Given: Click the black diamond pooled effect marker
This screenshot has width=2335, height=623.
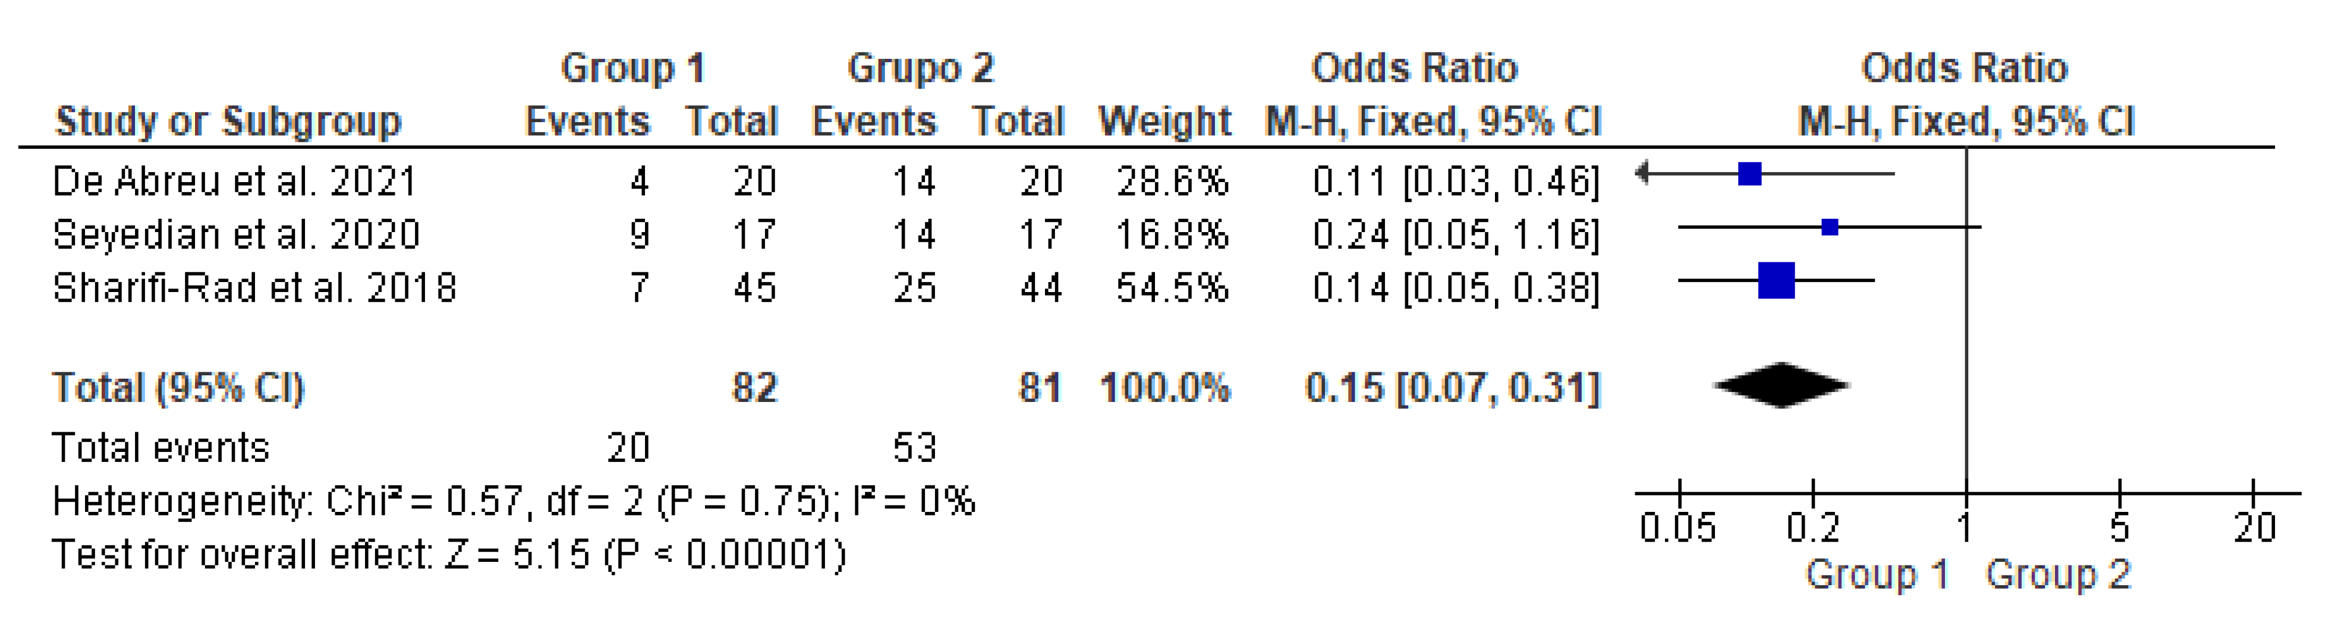Looking at the screenshot, I should [x=1781, y=386].
